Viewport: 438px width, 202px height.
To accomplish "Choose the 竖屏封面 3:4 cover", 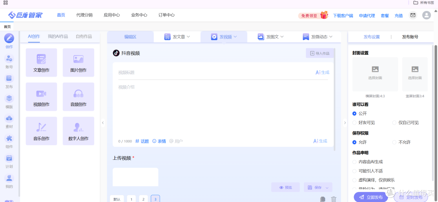I will coord(415,74).
